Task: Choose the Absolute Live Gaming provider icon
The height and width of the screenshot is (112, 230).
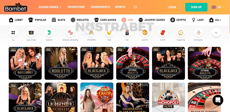Action: (70, 33)
